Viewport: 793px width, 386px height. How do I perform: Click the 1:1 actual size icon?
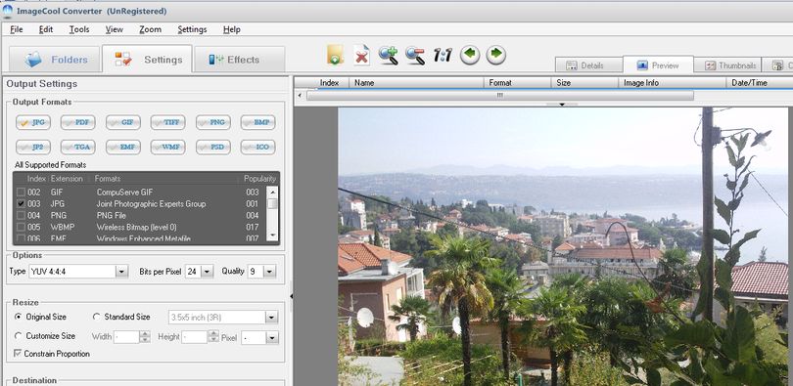point(443,55)
